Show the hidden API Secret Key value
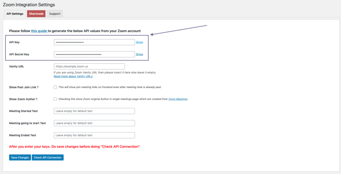This screenshot has height=174, width=341. point(140,54)
